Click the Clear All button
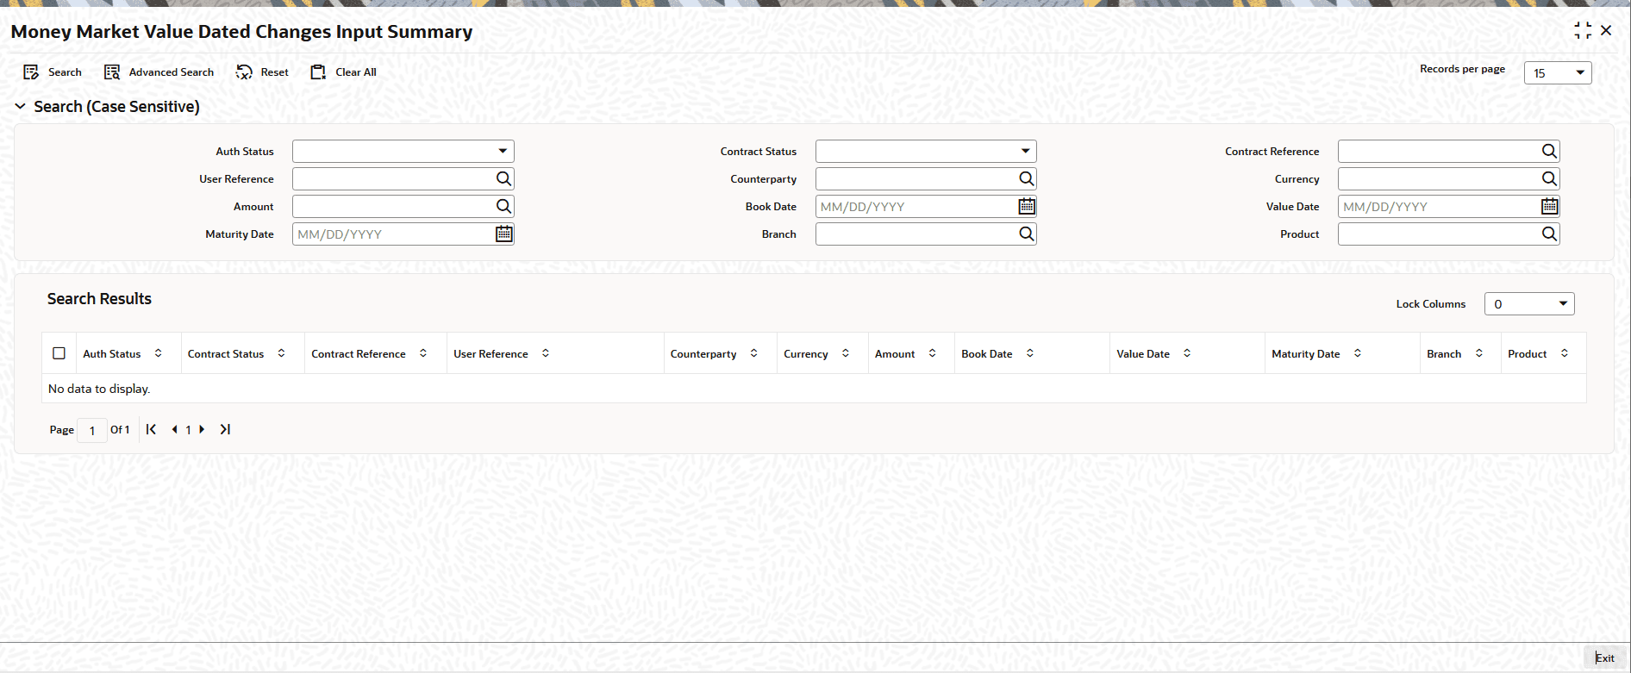This screenshot has height=673, width=1631. point(343,72)
